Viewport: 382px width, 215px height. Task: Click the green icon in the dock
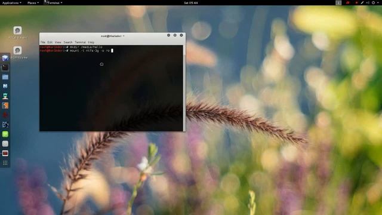(x=5, y=134)
